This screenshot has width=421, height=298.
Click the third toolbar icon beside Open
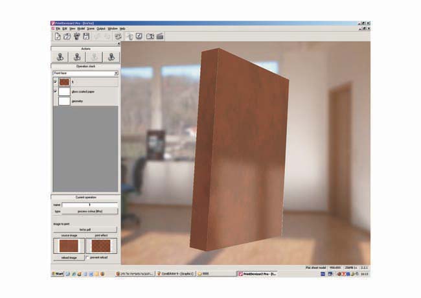77,36
